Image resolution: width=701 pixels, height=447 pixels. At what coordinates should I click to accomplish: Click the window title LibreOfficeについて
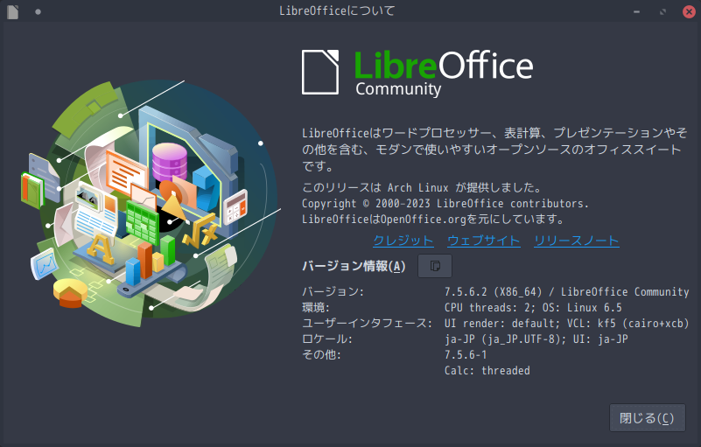337,10
